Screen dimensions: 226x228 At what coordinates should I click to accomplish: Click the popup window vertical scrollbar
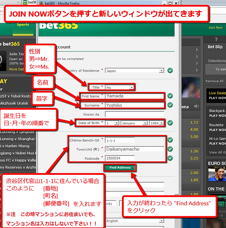tap(177, 108)
